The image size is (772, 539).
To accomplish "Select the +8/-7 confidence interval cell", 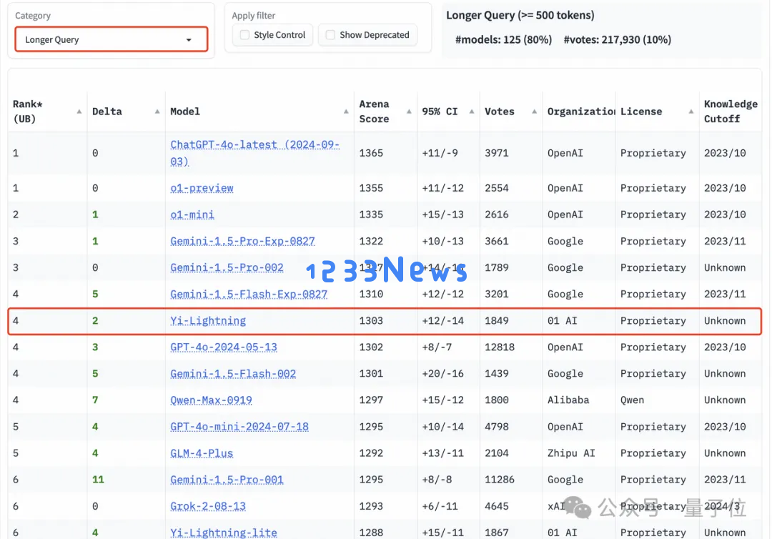I will [x=437, y=347].
